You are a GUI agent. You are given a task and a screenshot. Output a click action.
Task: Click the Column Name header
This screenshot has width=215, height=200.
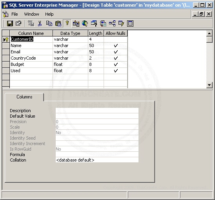coord(31,33)
